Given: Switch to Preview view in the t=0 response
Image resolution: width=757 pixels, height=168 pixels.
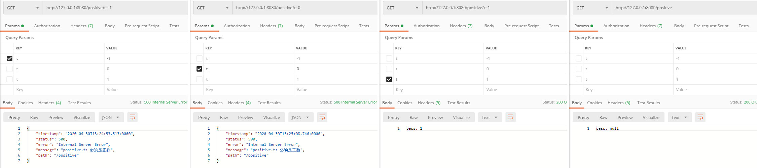Looking at the screenshot, I should [245, 117].
